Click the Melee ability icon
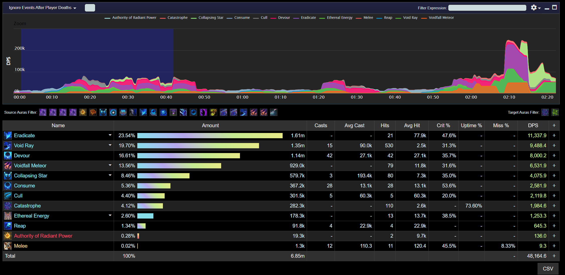Screen dimensions: 565x275 click(x=8, y=246)
